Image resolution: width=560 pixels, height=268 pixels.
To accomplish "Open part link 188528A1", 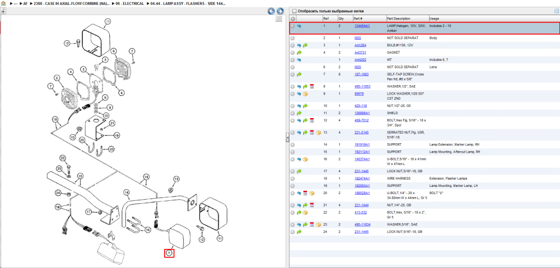I will (362, 193).
